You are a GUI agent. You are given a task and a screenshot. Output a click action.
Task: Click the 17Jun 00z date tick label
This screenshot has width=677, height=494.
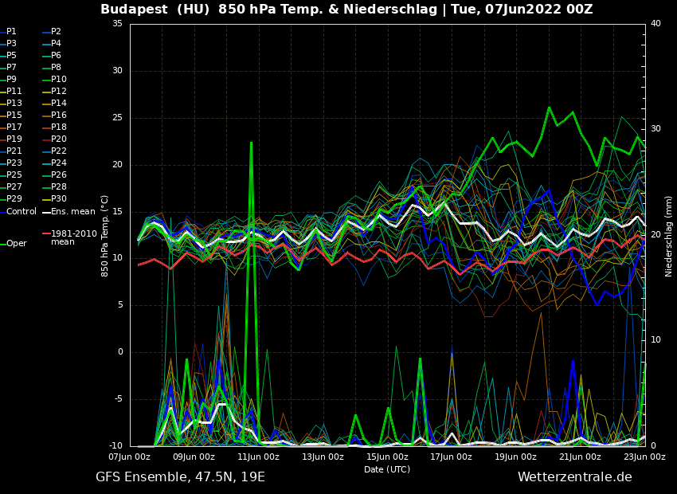click(451, 457)
